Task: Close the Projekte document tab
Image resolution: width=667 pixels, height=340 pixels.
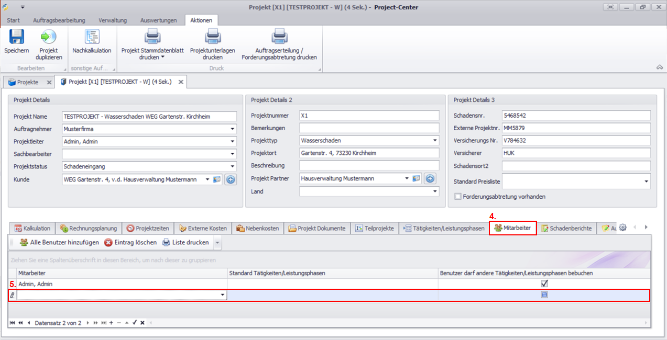Action: tap(49, 82)
